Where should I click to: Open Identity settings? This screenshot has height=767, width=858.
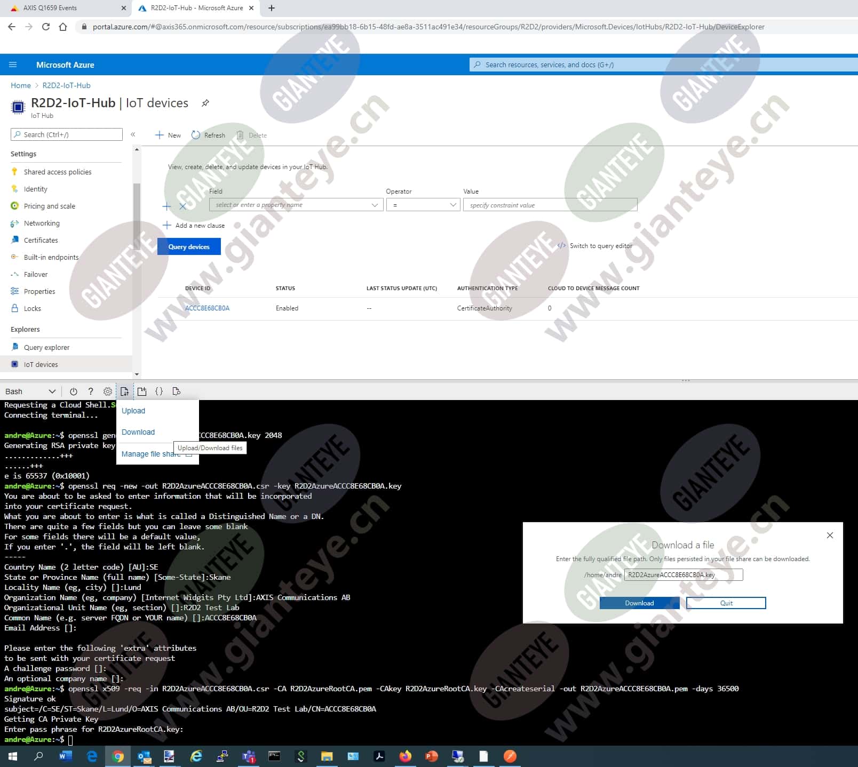pyautogui.click(x=36, y=189)
